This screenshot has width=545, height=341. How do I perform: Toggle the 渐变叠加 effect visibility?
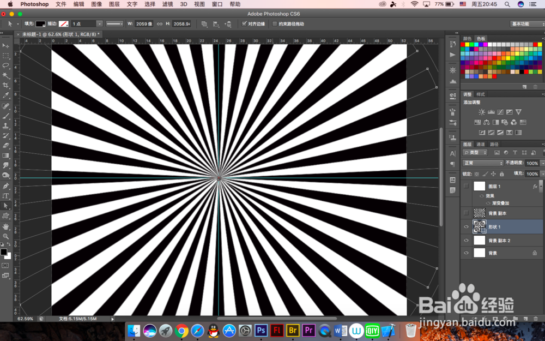[x=488, y=203]
